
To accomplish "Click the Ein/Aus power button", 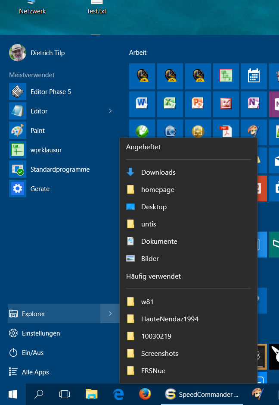I will coord(33,353).
